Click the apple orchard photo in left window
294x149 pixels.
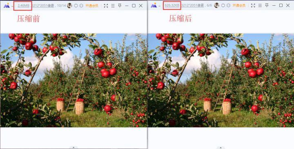[x=73, y=80]
